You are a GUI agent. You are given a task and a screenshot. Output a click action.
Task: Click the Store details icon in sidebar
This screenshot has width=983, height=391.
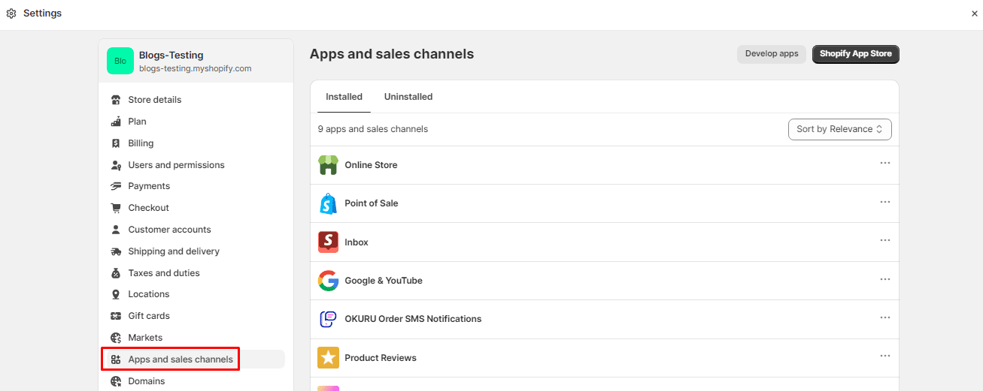click(116, 100)
